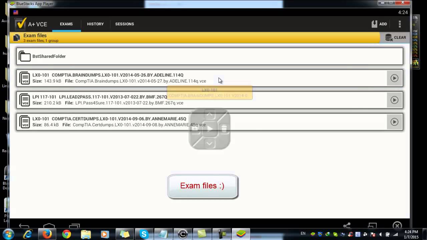Click the BlueStacks share icon
The width and height of the screenshot is (427, 240).
point(347,226)
